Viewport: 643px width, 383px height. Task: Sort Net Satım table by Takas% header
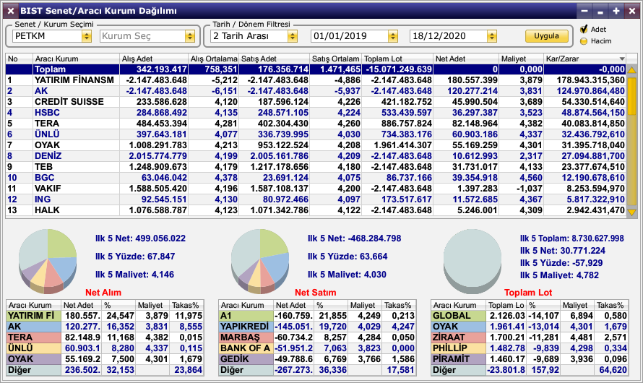pyautogui.click(x=399, y=305)
